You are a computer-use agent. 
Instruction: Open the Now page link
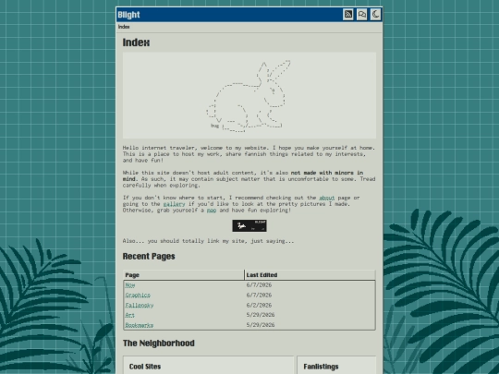tap(130, 285)
